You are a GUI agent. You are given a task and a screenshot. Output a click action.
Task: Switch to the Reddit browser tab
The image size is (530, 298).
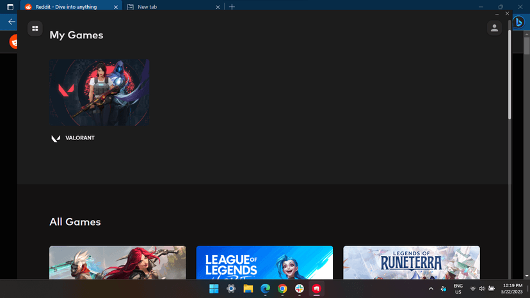click(69, 7)
